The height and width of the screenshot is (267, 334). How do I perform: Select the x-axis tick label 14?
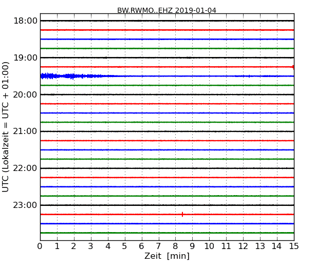click(276, 246)
